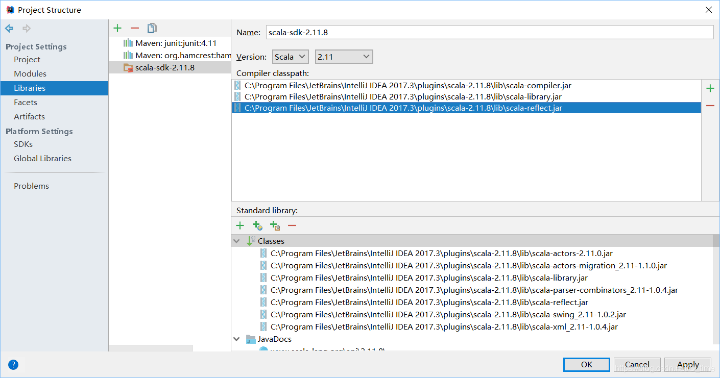Add excluded root in standard library
Screen dimensions: 720x378
[x=275, y=225]
